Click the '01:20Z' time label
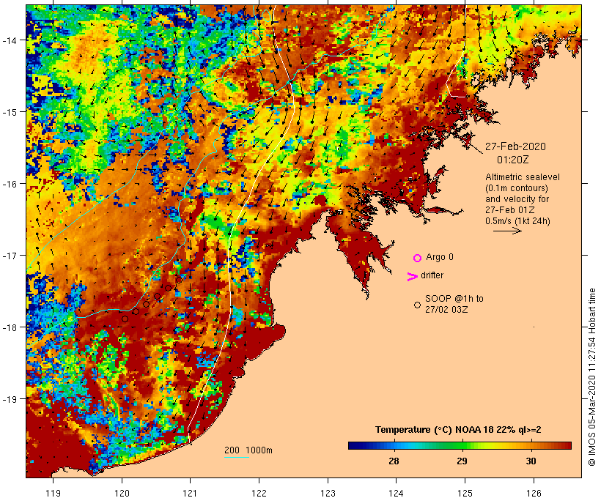Image resolution: width=601 pixels, height=498 pixels. 512,160
